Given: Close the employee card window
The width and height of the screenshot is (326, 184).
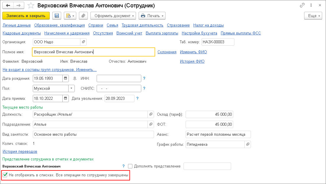Looking at the screenshot, I should [x=320, y=5].
